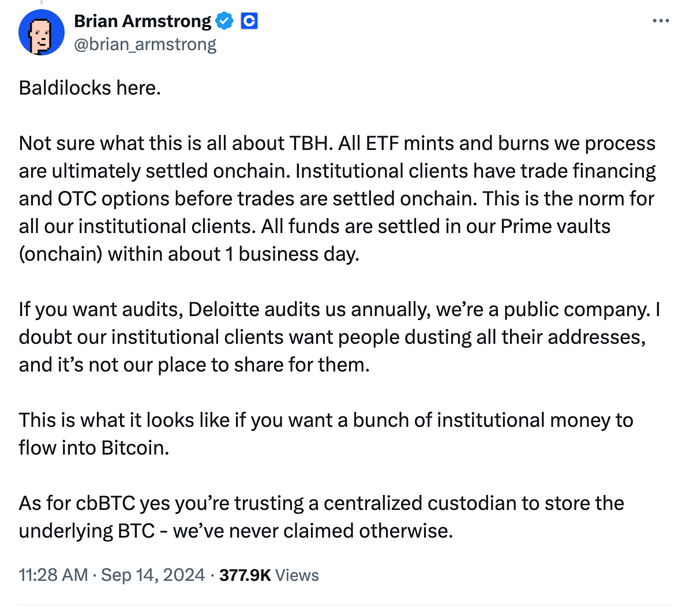Click Brian Armstrong's profile avatar
Screen dimensions: 682x608
(42, 32)
